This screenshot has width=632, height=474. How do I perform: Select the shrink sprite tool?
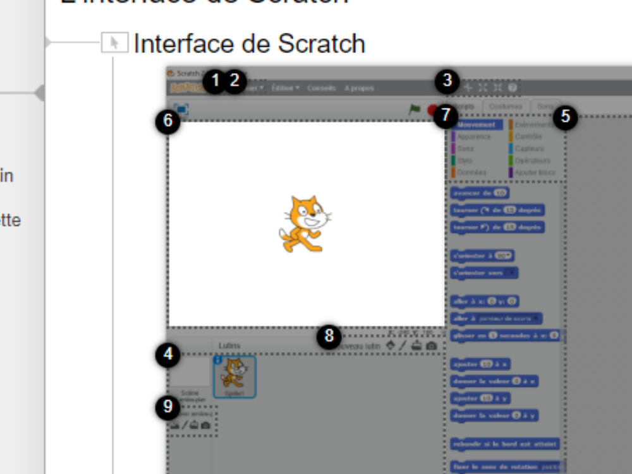[x=498, y=87]
